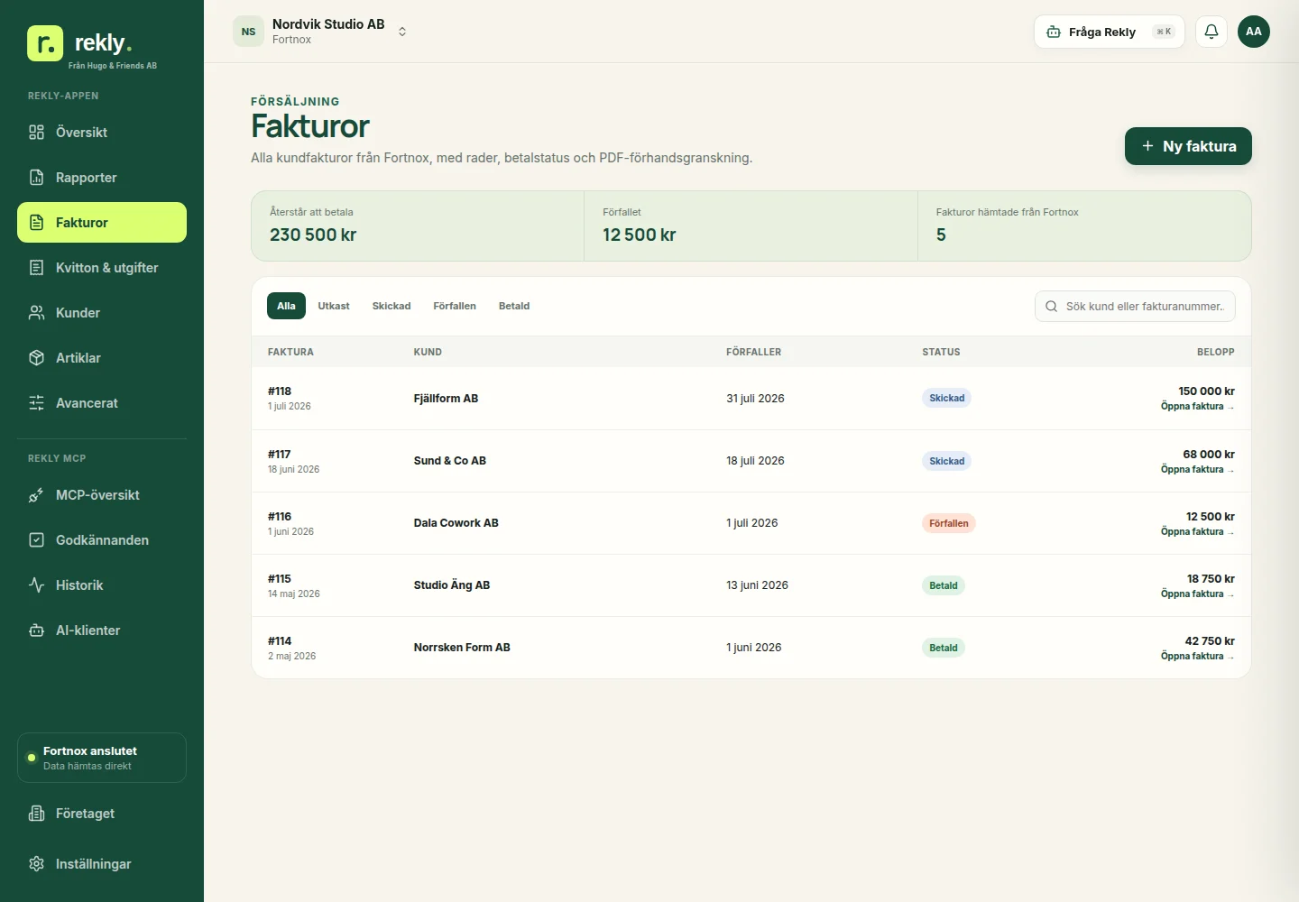Open Öppna faktura link for #117
The image size is (1299, 902).
pyautogui.click(x=1197, y=470)
